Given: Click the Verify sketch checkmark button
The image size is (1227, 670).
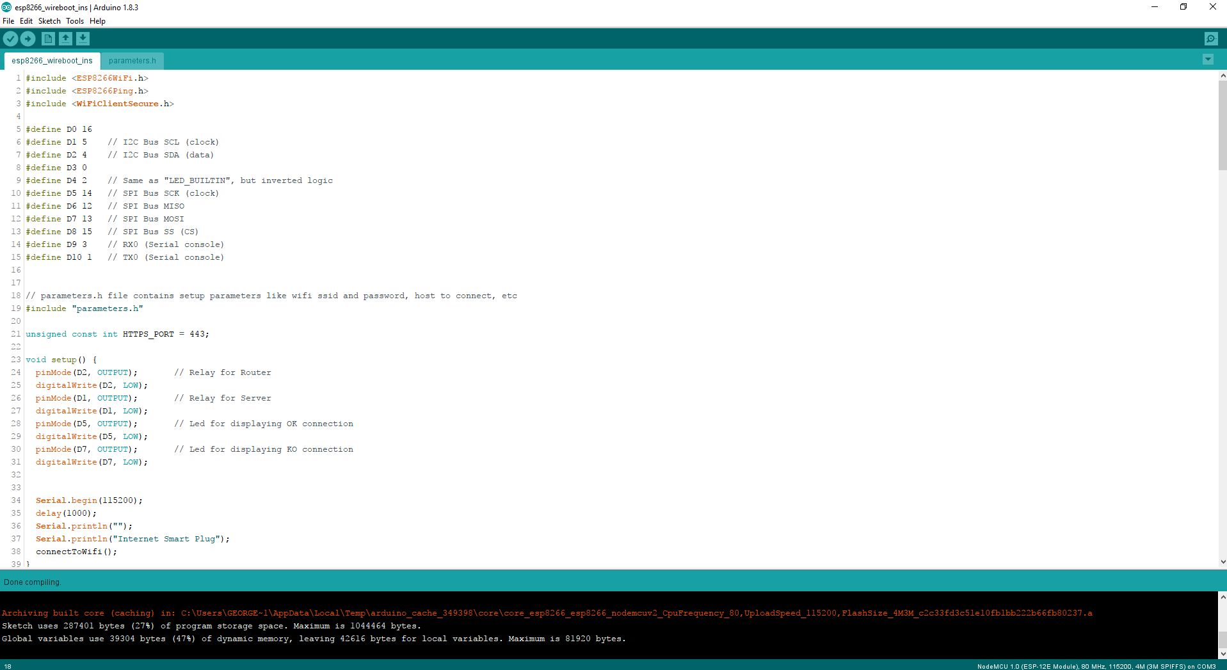Looking at the screenshot, I should (x=10, y=39).
